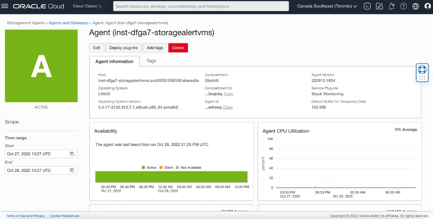Open Cloud Shell developer tools icon
The width and height of the screenshot is (433, 219).
367,6
